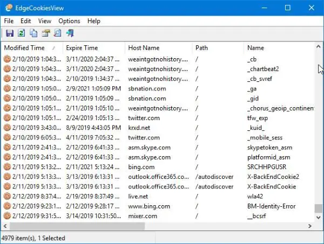Click the horizontal scrollbar thumb
324x244 pixels.
(77, 226)
